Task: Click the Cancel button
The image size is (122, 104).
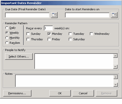Action: (83, 93)
